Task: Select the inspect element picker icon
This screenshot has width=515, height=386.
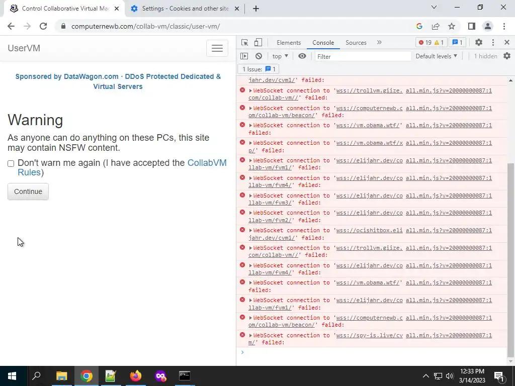Action: pyautogui.click(x=244, y=42)
